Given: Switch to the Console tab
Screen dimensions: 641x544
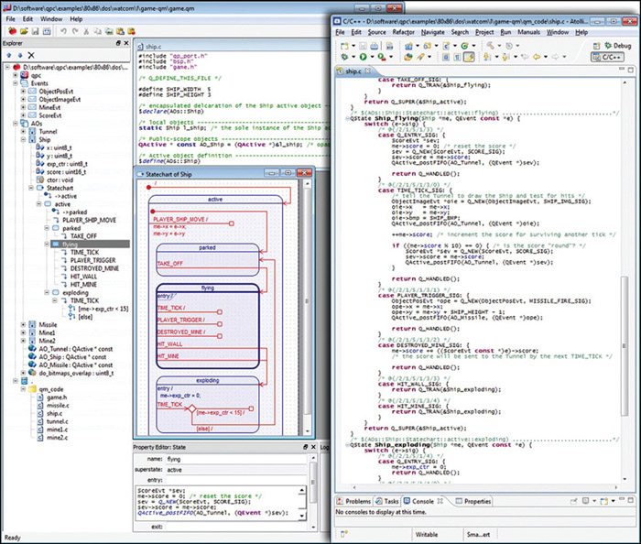Looking at the screenshot, I should 422,501.
